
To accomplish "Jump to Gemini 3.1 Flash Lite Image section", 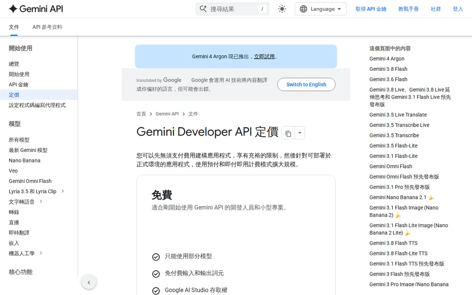I will (x=409, y=229).
